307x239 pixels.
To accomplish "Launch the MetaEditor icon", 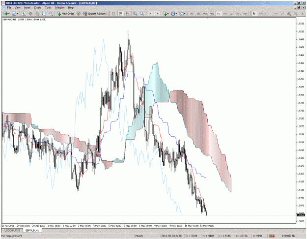I will pos(79,14).
